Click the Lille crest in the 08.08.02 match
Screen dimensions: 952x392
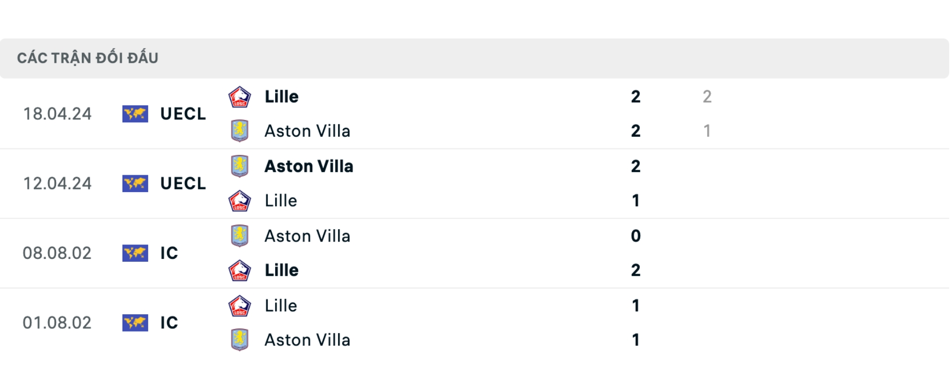(239, 270)
